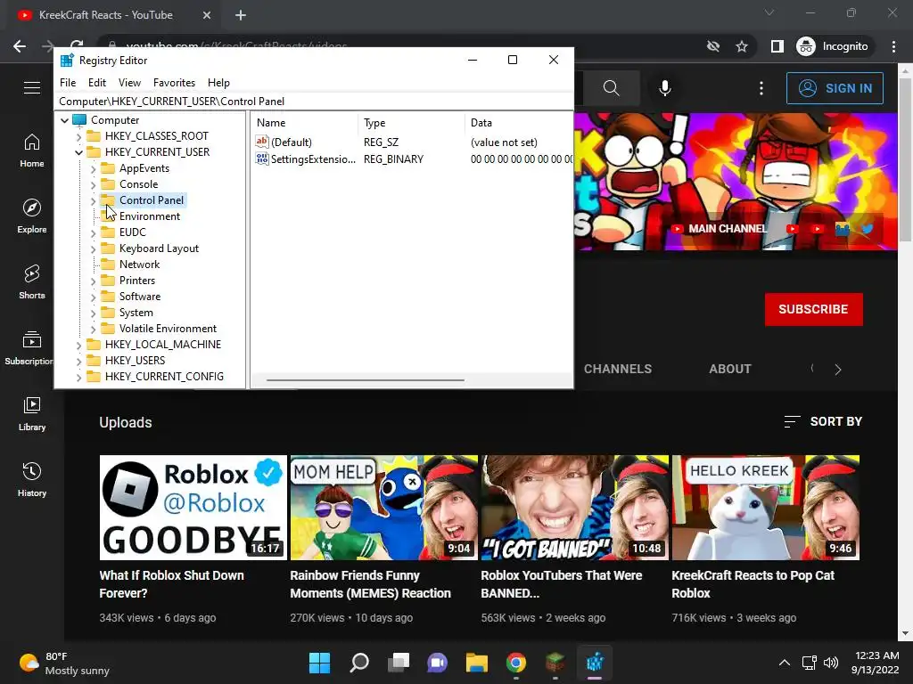
Task: Open Chrome three-dot menu
Action: pyautogui.click(x=893, y=46)
